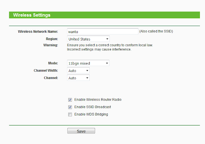Click the '(Also called the SSID)' note

click(156, 31)
